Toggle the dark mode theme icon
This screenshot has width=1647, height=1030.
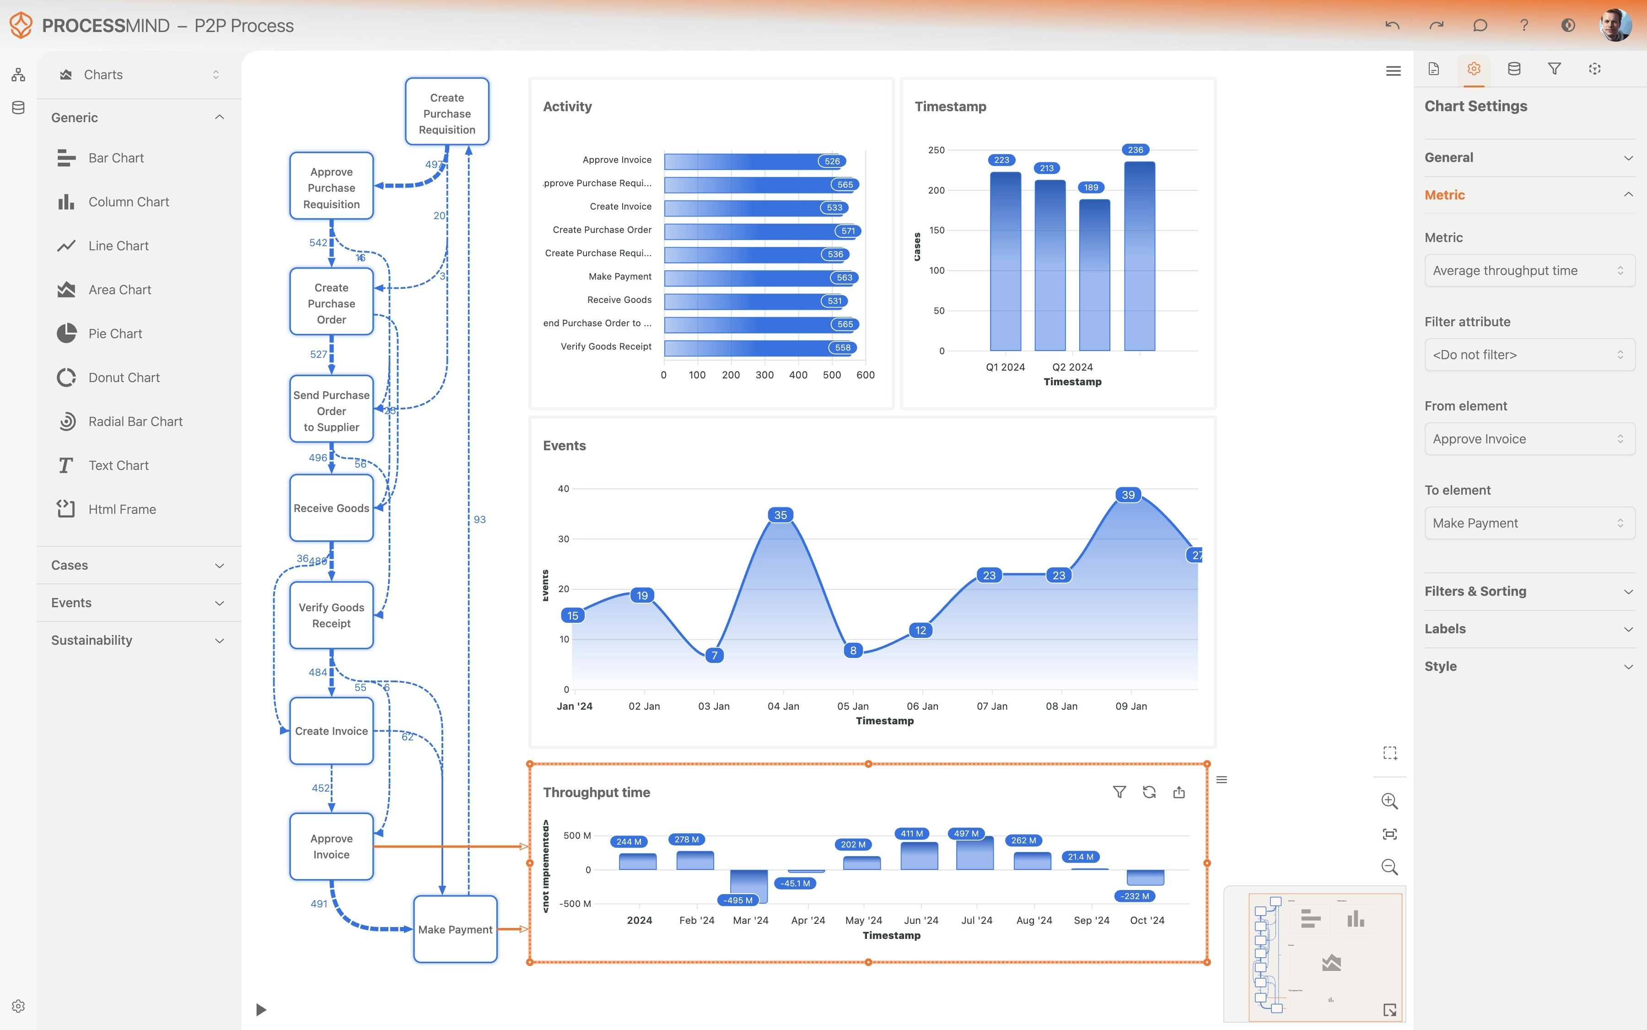[1567, 25]
